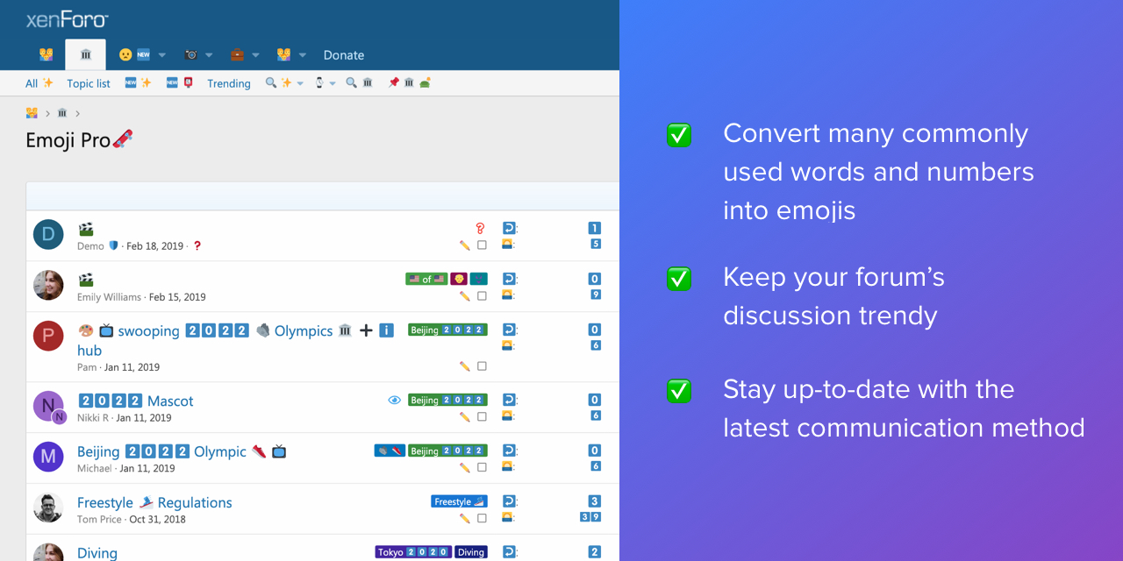Click the purple Tokyo 2020 tag
Screen dimensions: 1123x561
tap(413, 552)
